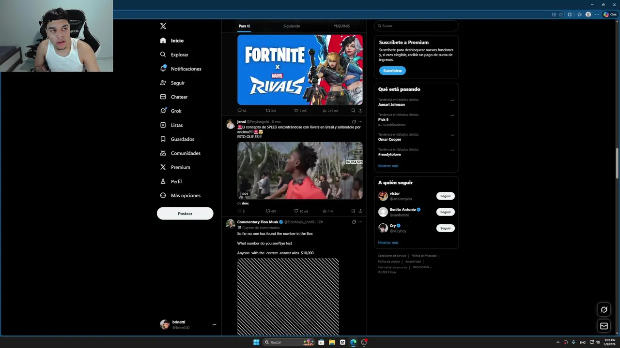This screenshot has height=348, width=620.
Task: Open #readytolove trend
Action: [389, 154]
